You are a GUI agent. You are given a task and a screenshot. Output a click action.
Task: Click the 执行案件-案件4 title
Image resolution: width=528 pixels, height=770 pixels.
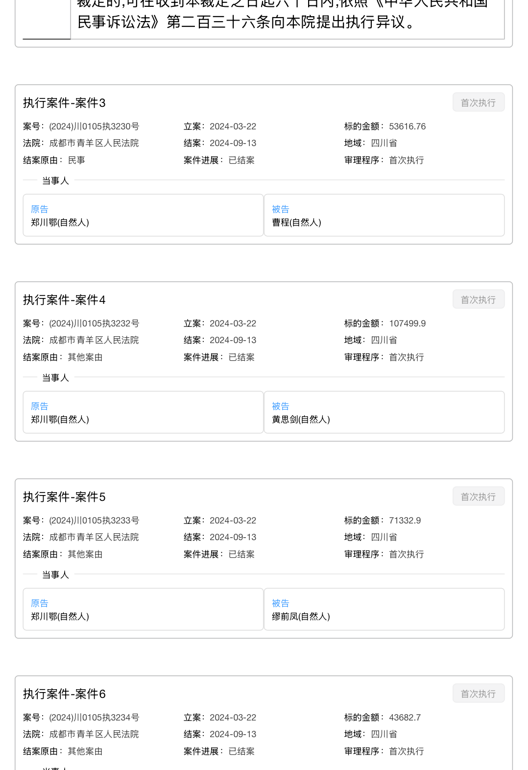coord(64,300)
